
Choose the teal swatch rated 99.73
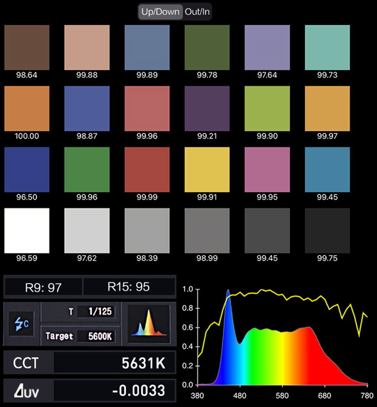[327, 47]
